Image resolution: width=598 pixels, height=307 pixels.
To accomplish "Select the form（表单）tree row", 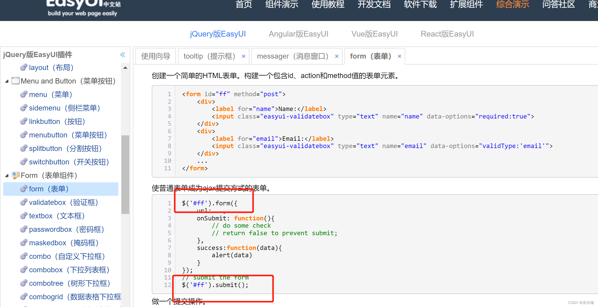I will point(61,189).
